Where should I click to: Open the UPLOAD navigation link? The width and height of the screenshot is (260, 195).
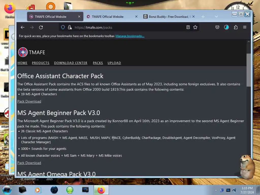[x=114, y=63]
